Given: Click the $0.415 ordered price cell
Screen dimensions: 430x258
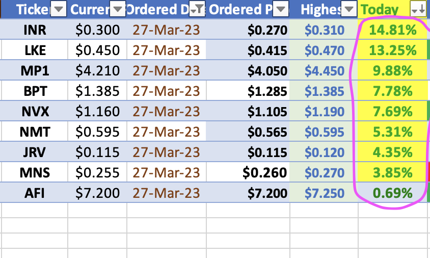Looking at the screenshot, I should point(248,50).
